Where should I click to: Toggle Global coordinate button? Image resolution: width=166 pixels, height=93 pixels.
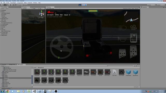[x=25, y=5]
